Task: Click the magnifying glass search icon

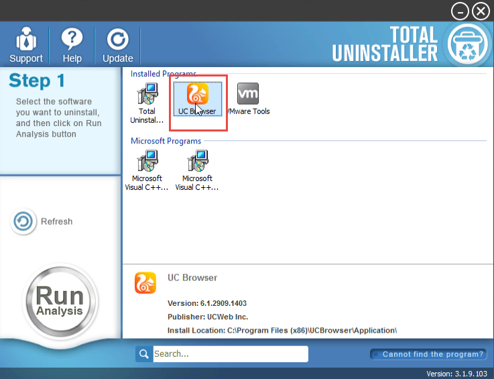Action: 144,354
